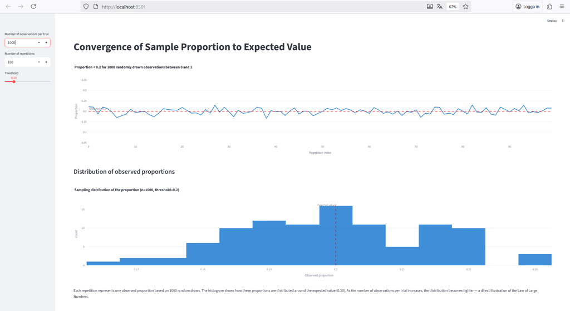Click the 'Distribution of observed proportions' heading
570x311 pixels.
124,172
